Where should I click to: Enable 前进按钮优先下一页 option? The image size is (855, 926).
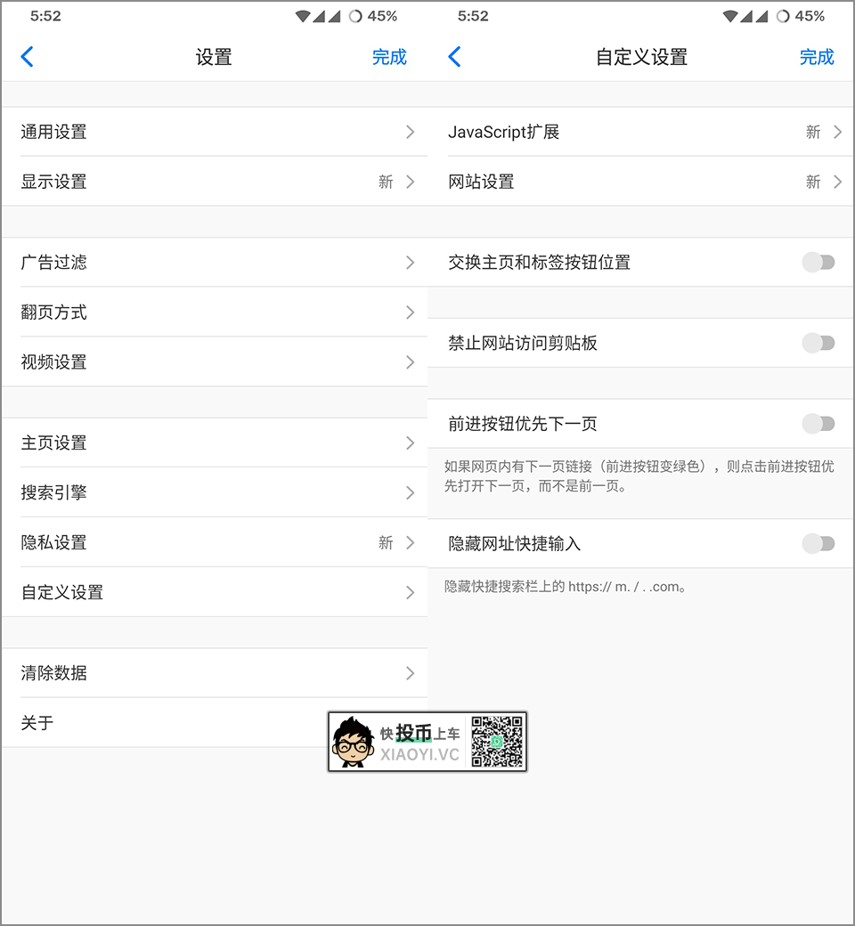click(818, 423)
